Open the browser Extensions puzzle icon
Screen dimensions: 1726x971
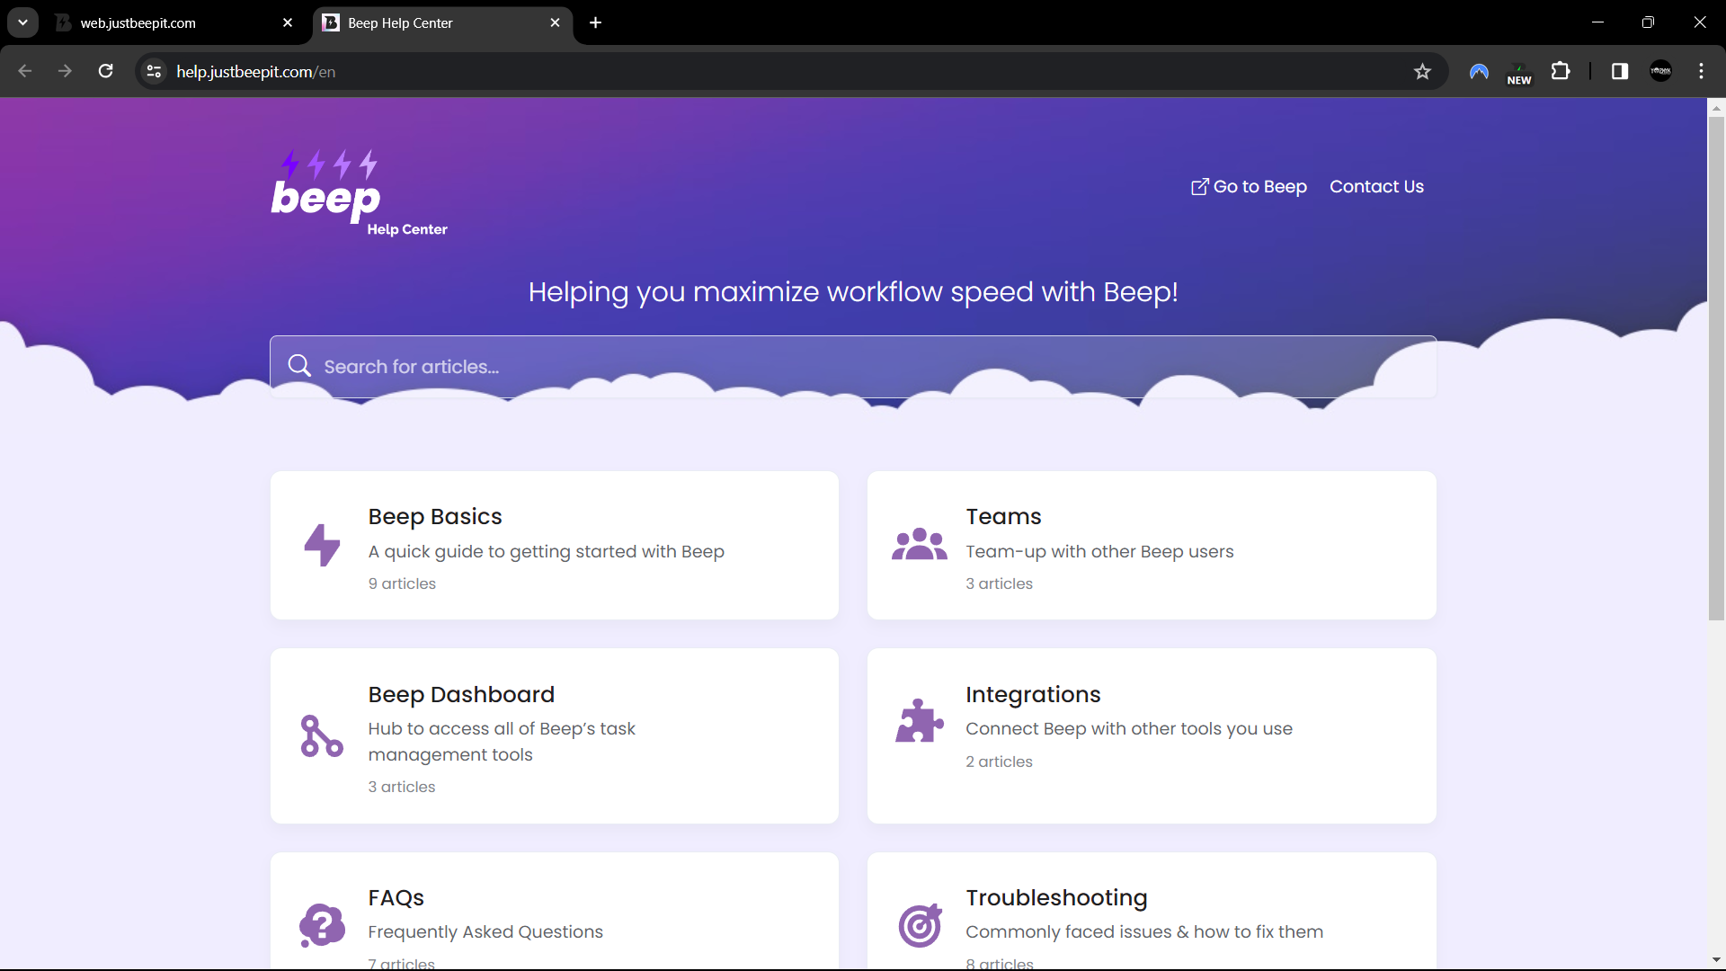(x=1561, y=71)
